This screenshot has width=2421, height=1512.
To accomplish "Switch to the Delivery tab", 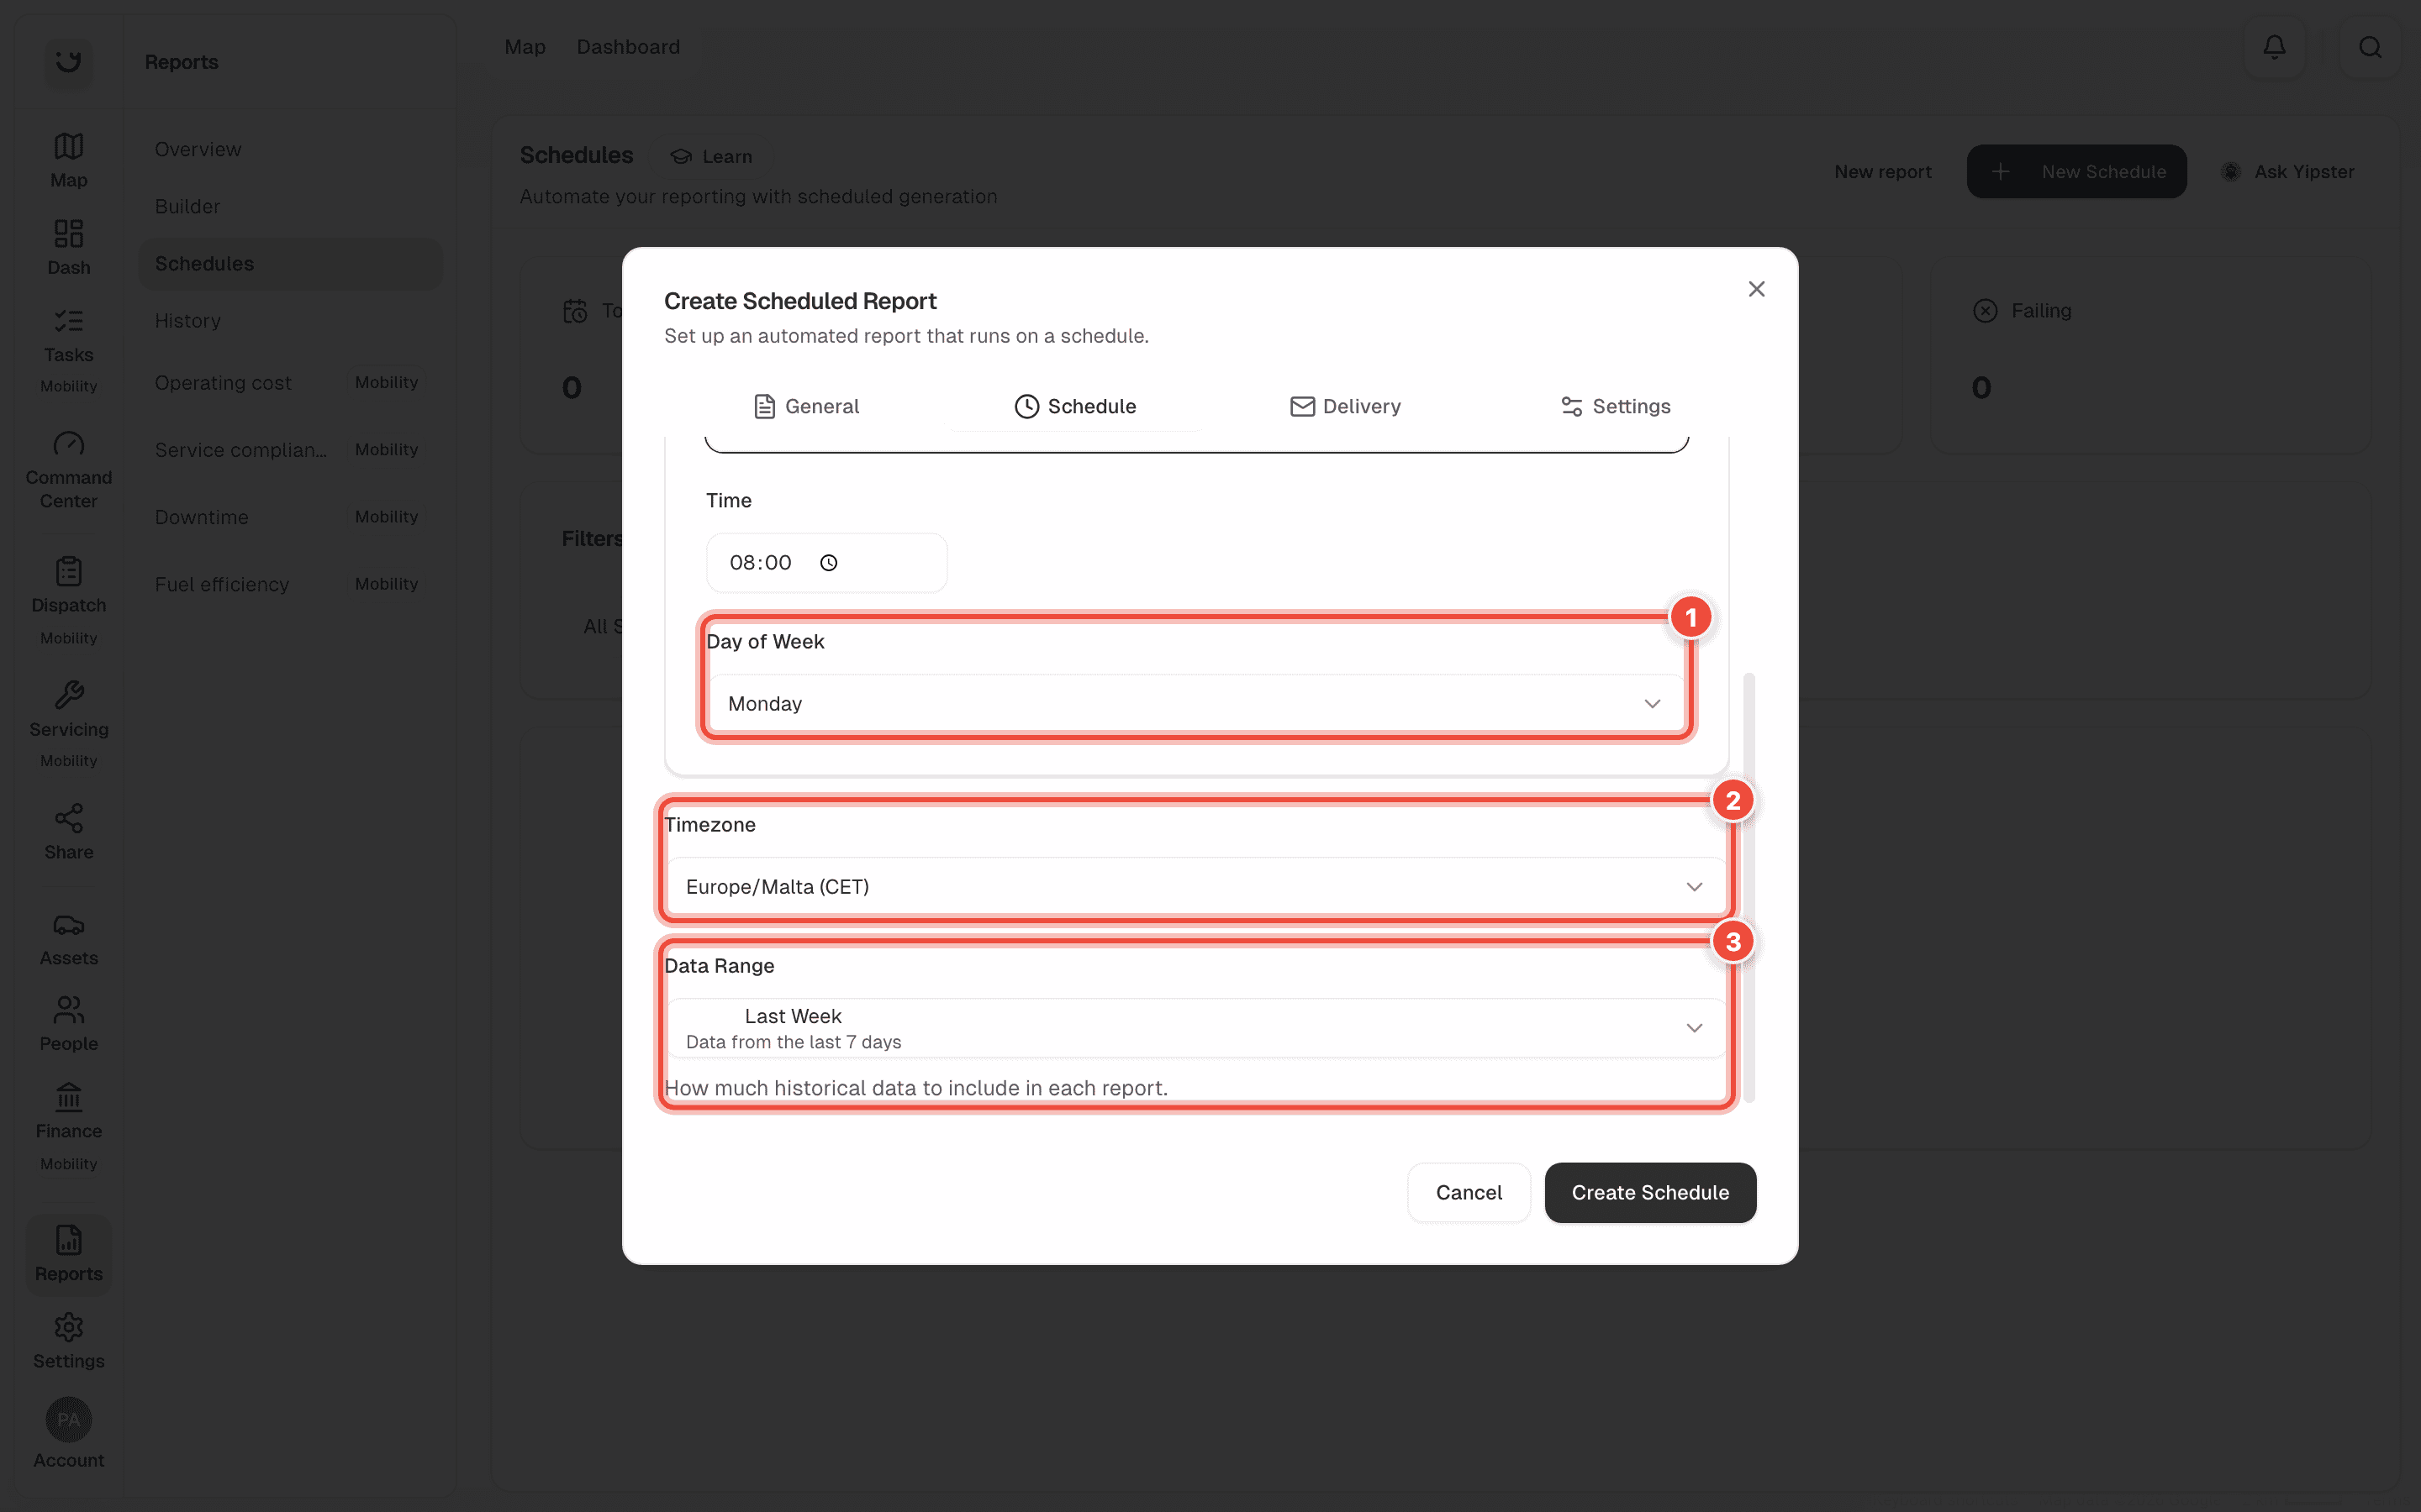I will [x=1344, y=406].
